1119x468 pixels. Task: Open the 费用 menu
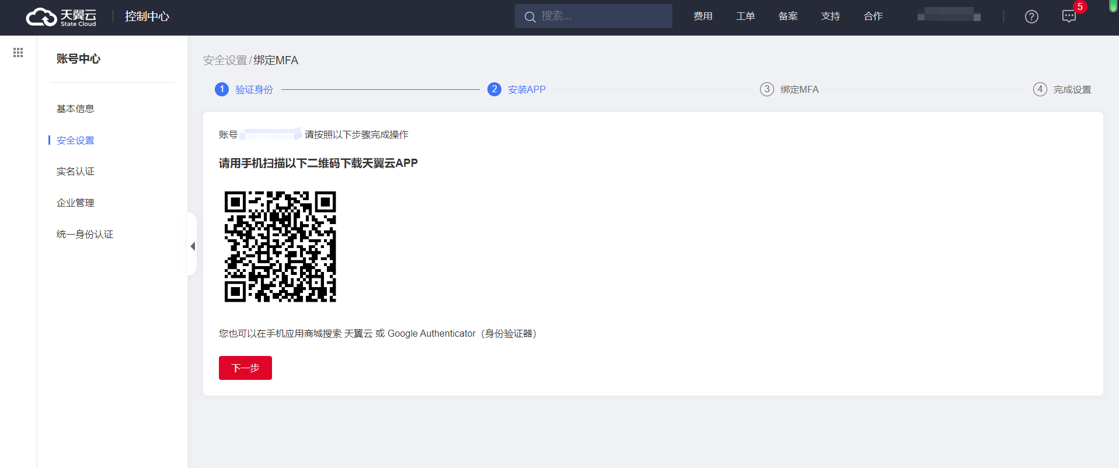pos(703,16)
